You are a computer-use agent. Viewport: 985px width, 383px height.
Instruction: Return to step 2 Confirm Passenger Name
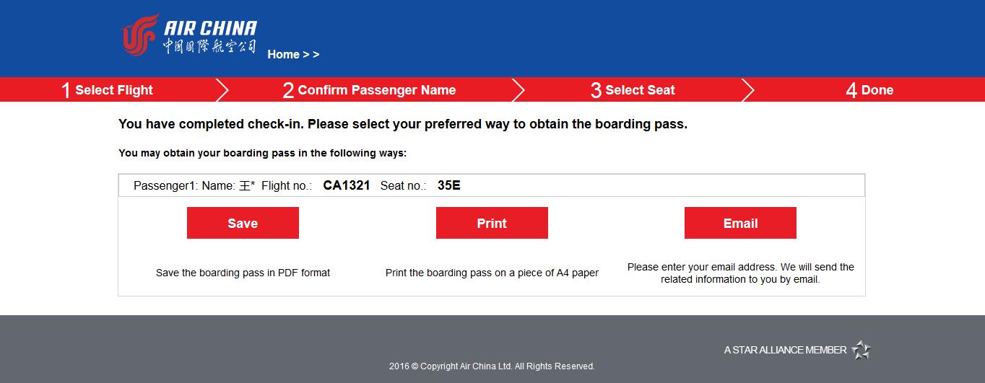point(369,90)
